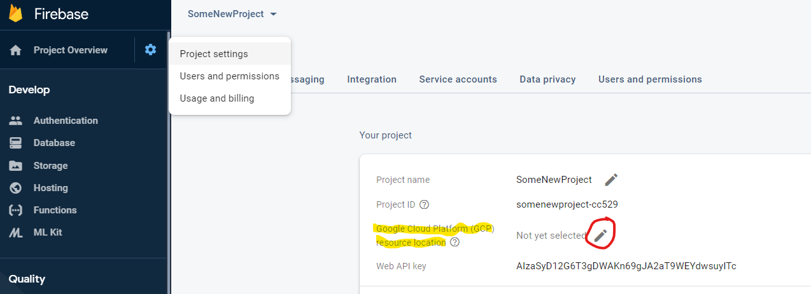Switch to the Integration tab
811x294 pixels.
(x=372, y=79)
